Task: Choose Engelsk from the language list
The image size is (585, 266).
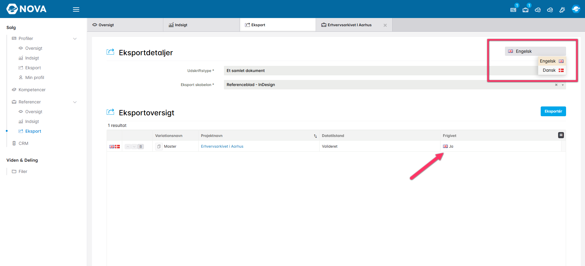Action: [552, 61]
